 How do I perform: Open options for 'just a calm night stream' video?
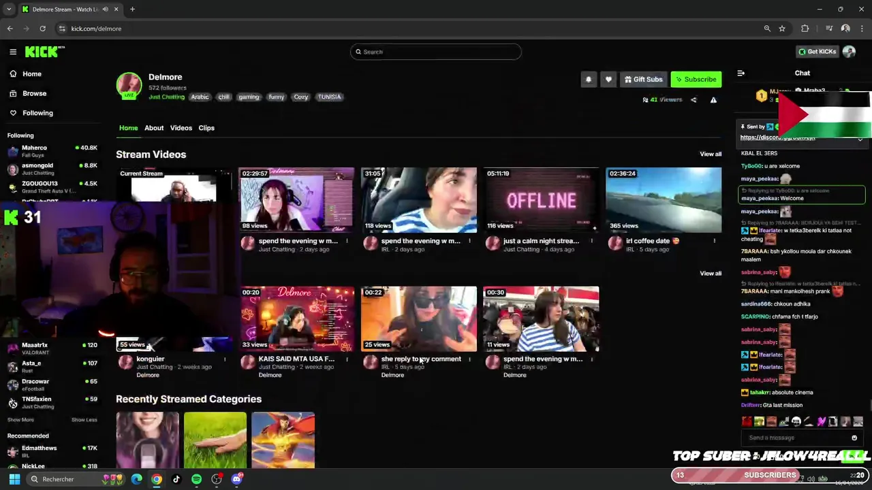(591, 241)
